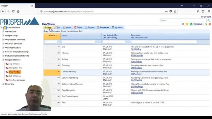The image size is (212, 119).
Task: Click the yellow star favorites icon
Action: click(x=187, y=24)
